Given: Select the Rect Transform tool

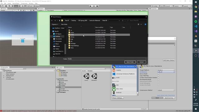Looking at the screenshot, I should 16,6.
